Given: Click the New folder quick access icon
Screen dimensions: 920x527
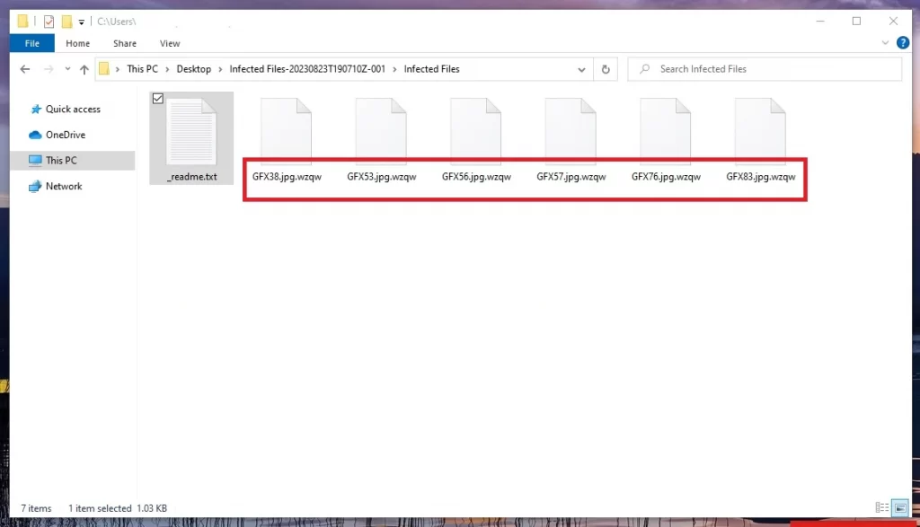Looking at the screenshot, I should pyautogui.click(x=66, y=22).
